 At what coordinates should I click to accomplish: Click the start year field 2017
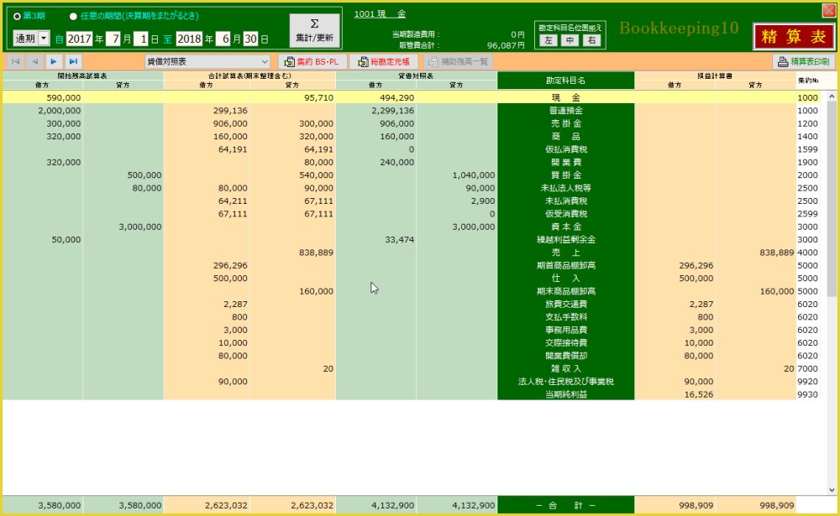tap(79, 39)
